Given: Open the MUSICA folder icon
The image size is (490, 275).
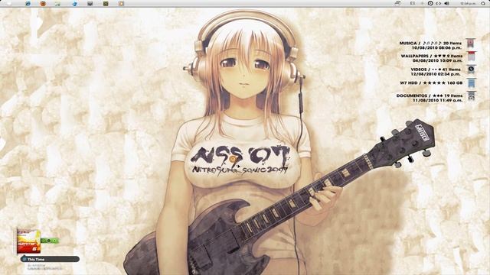Looking at the screenshot, I should pyautogui.click(x=471, y=43).
